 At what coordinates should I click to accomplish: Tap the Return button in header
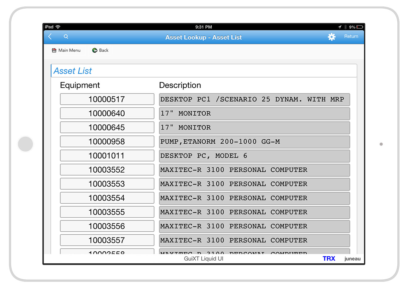click(351, 36)
